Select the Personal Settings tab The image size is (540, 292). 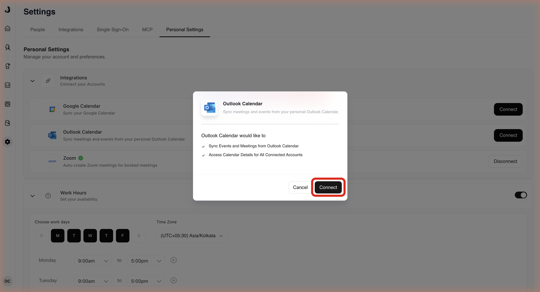pyautogui.click(x=185, y=30)
